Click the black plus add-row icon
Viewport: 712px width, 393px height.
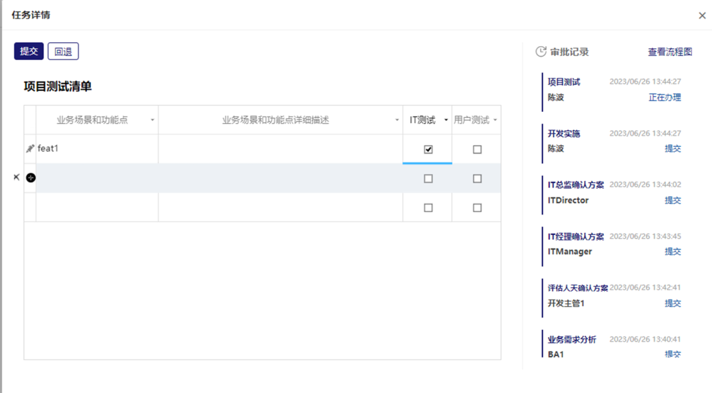click(30, 178)
